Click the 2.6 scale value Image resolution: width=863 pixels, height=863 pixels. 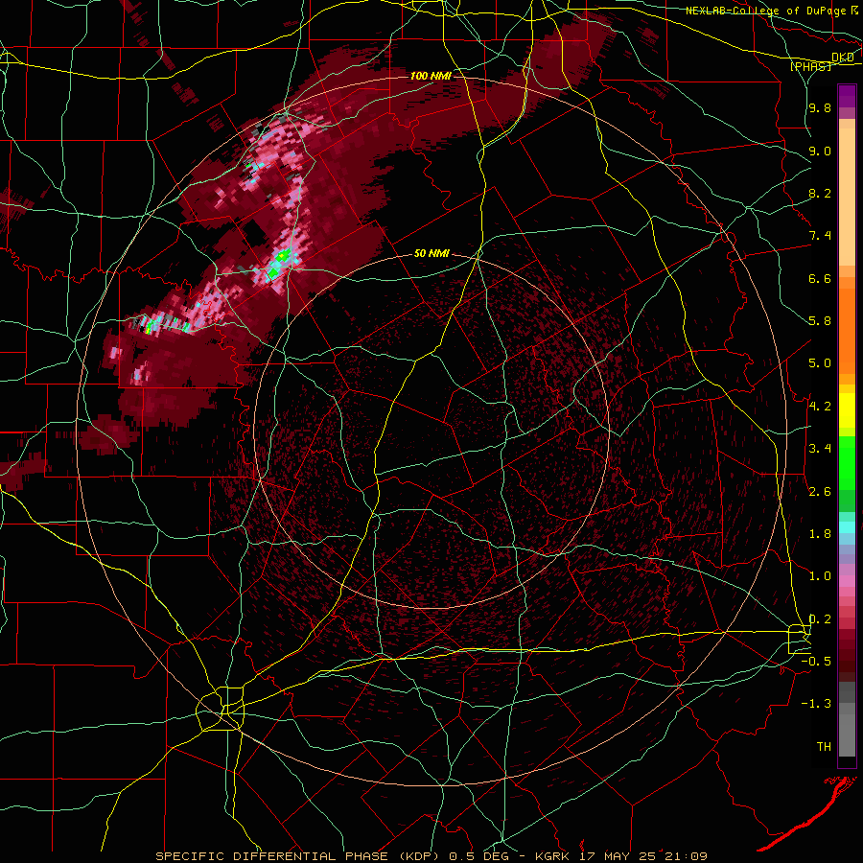pyautogui.click(x=820, y=492)
